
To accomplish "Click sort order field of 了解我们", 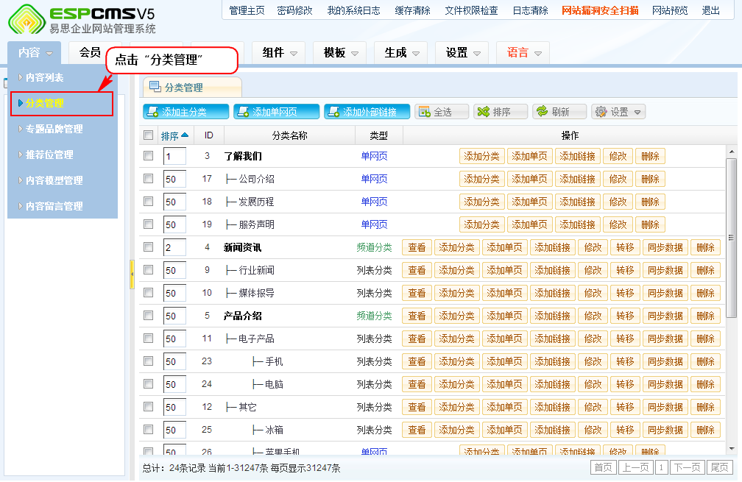I will (174, 156).
